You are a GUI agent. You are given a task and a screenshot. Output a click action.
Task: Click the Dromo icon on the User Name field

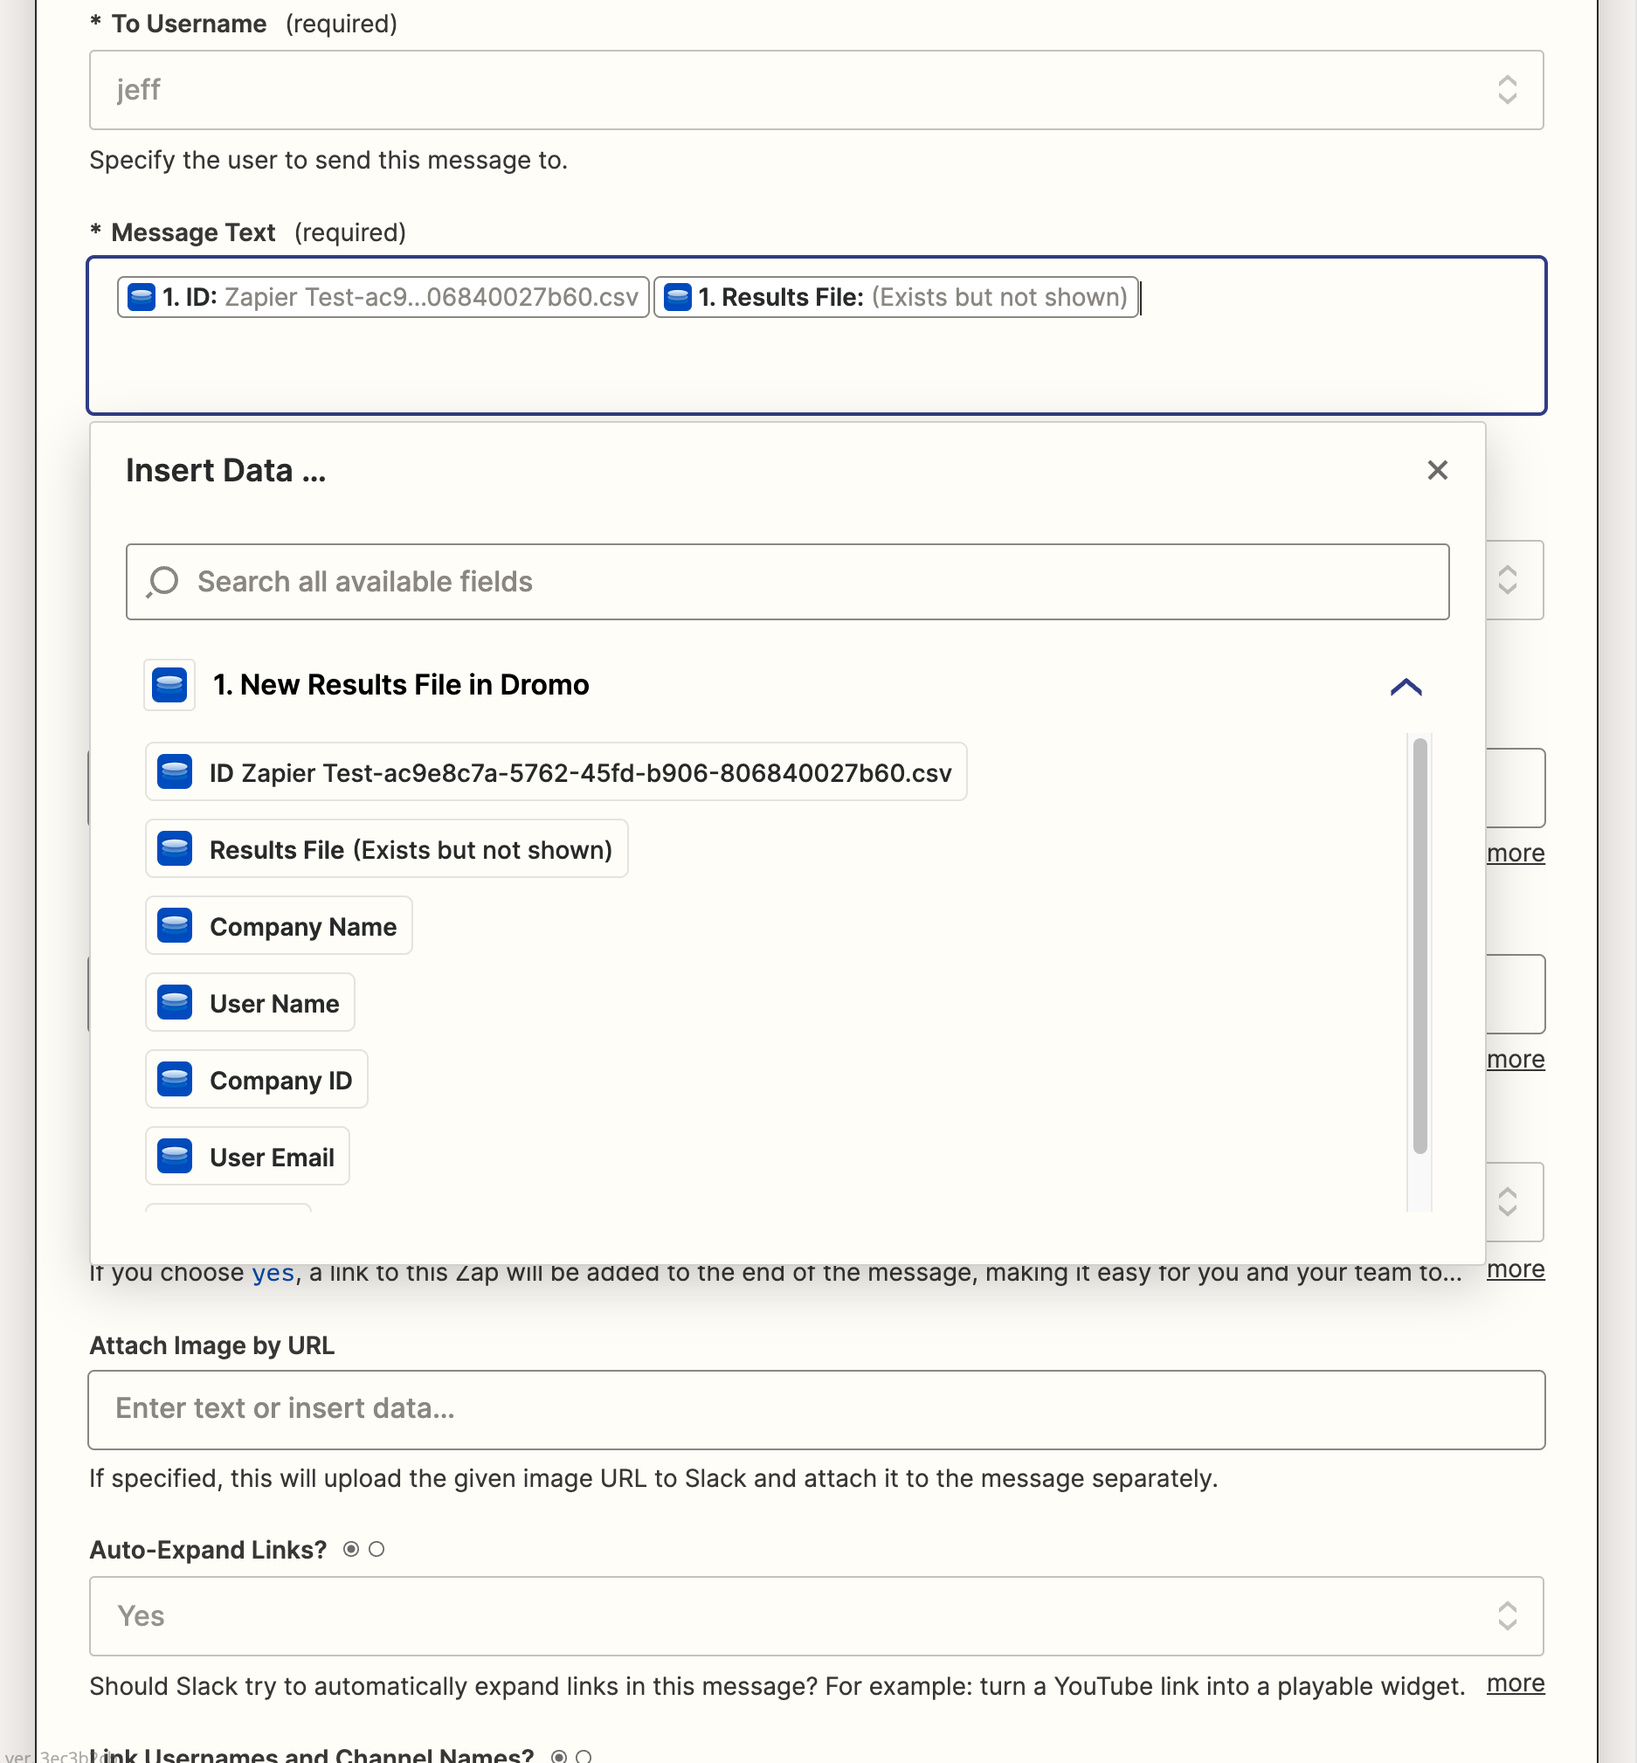175,1003
